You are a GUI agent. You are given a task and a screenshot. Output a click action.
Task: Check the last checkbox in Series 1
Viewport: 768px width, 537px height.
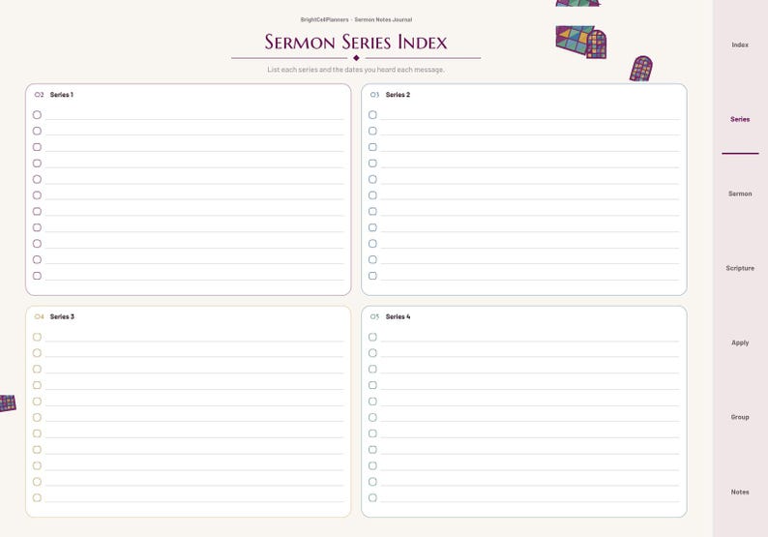click(x=37, y=276)
